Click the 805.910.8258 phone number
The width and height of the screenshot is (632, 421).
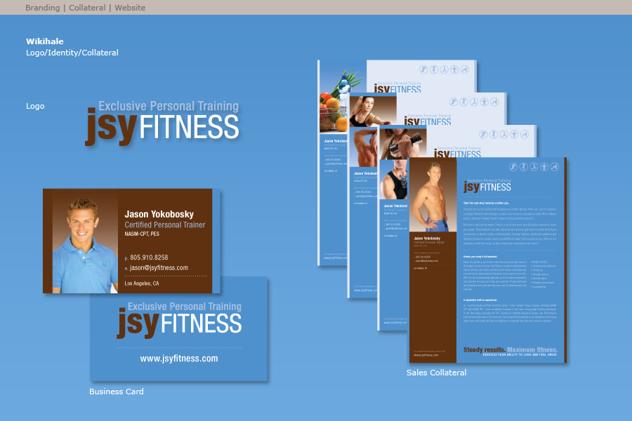click(149, 258)
